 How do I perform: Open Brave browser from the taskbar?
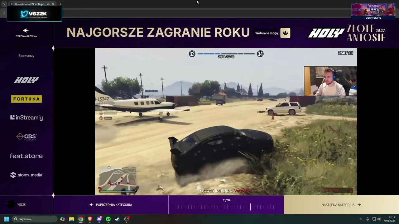(x=90, y=219)
